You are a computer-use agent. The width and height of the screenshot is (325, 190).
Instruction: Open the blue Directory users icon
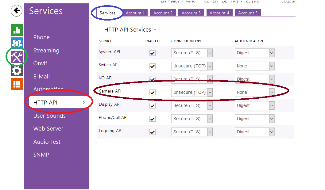(17, 43)
